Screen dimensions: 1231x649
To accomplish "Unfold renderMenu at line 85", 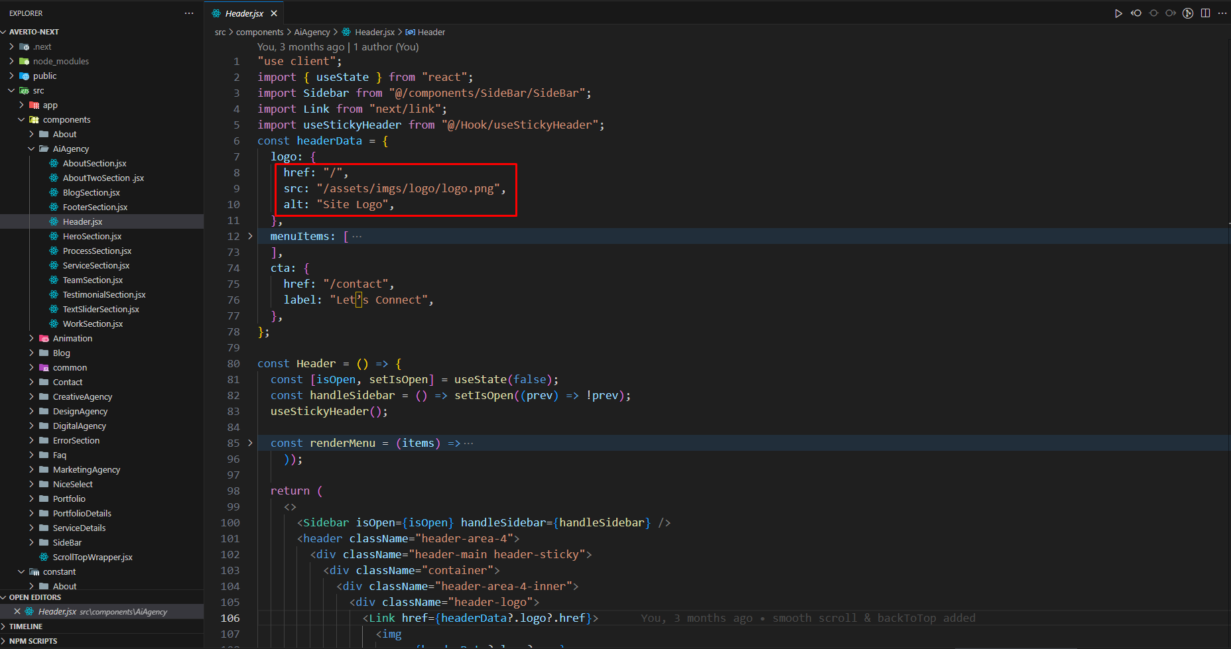I will 250,443.
